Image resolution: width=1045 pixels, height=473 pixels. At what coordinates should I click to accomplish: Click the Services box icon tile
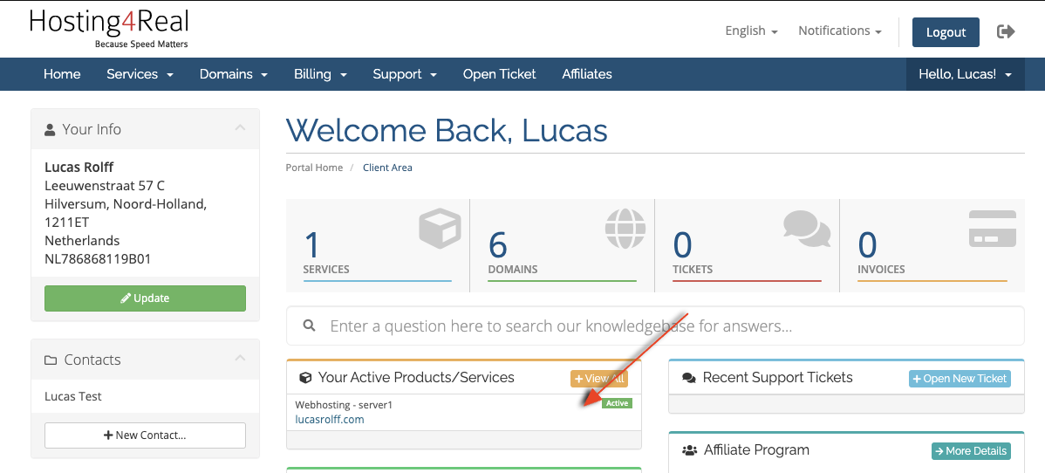pyautogui.click(x=377, y=245)
